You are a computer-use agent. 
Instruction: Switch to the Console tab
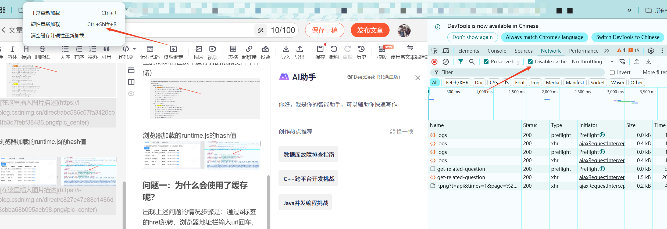click(x=497, y=51)
